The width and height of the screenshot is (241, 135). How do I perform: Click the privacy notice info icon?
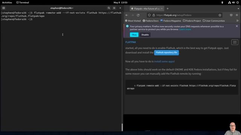click(x=127, y=26)
